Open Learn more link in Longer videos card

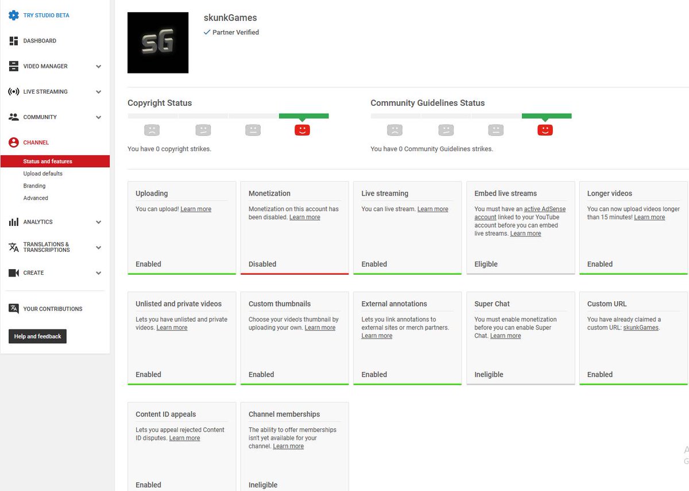tap(649, 217)
